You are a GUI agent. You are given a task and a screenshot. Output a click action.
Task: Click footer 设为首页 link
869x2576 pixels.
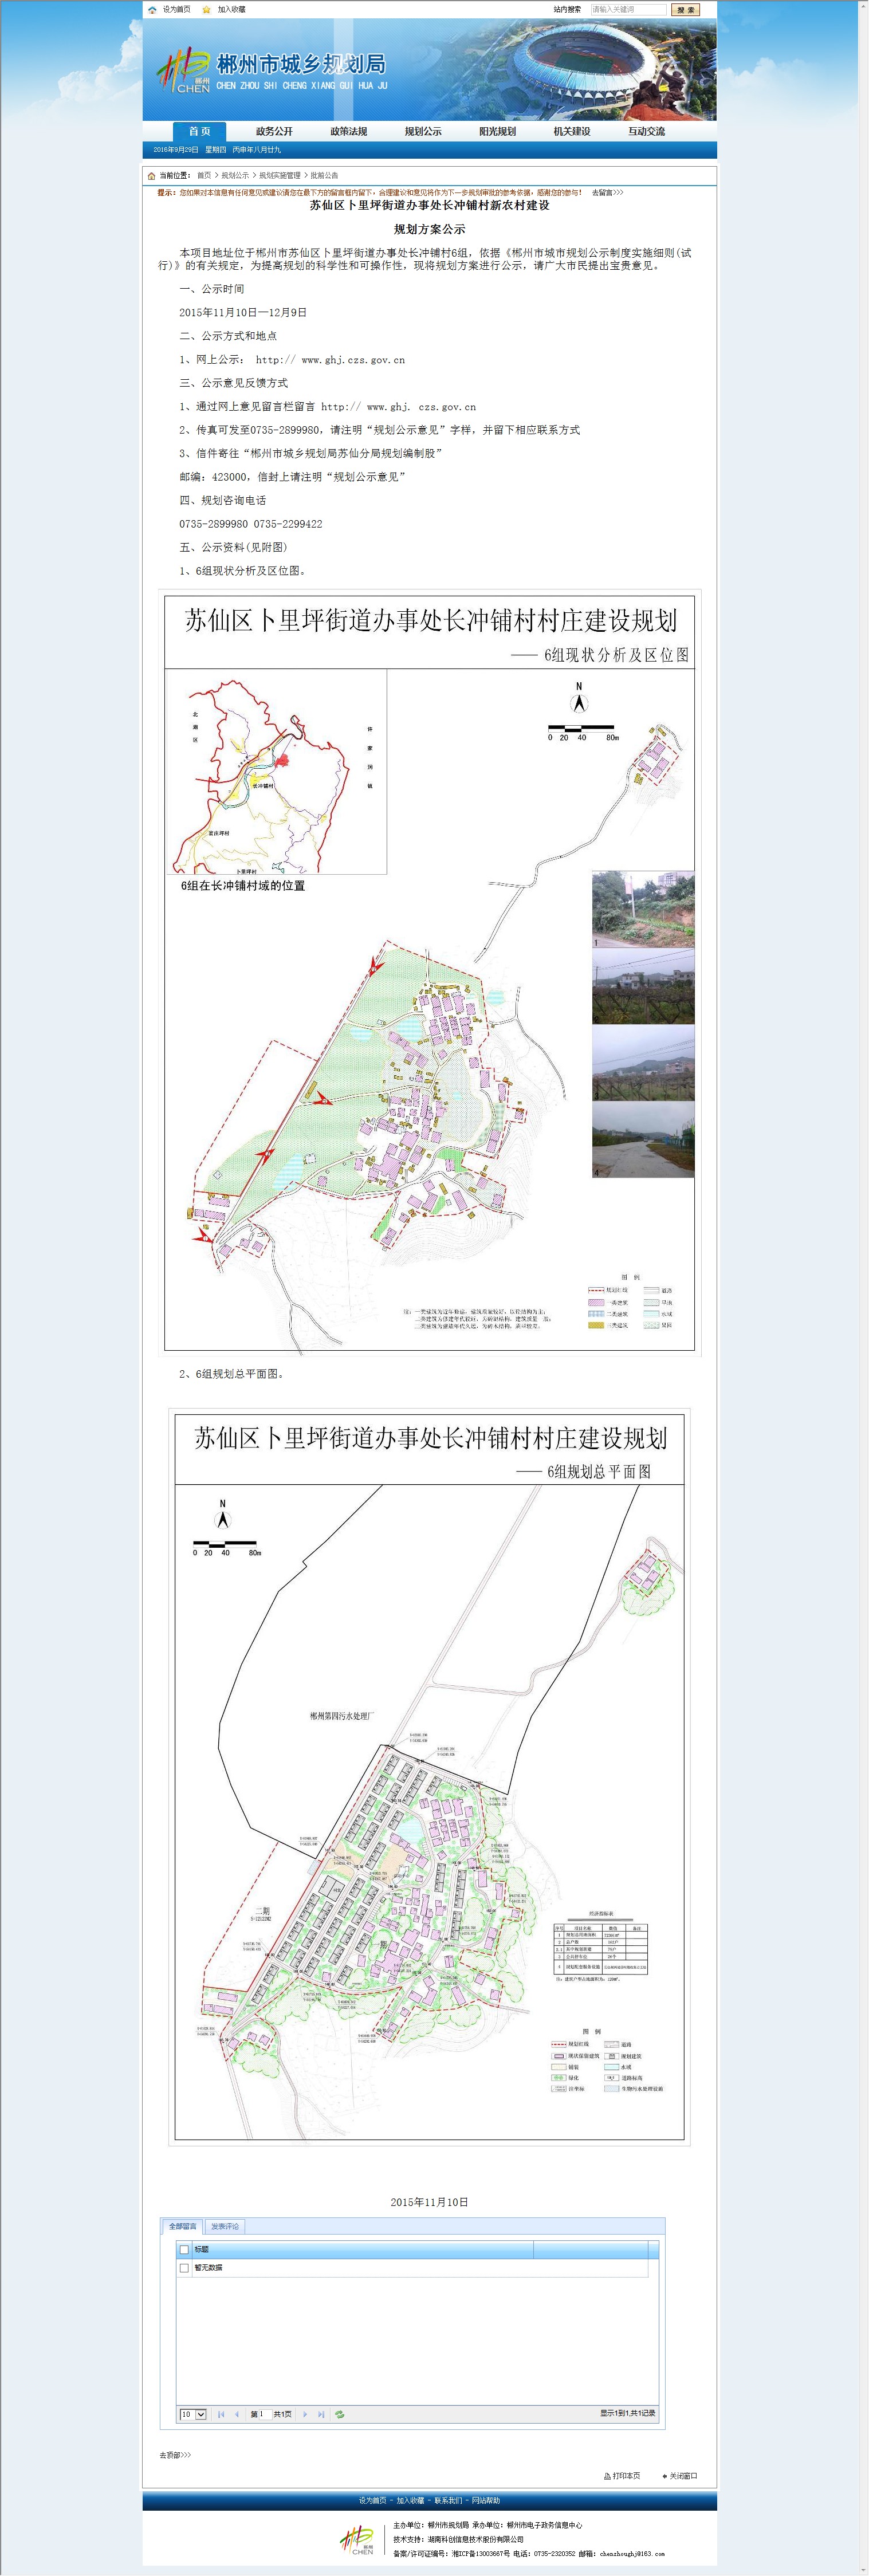point(373,2500)
